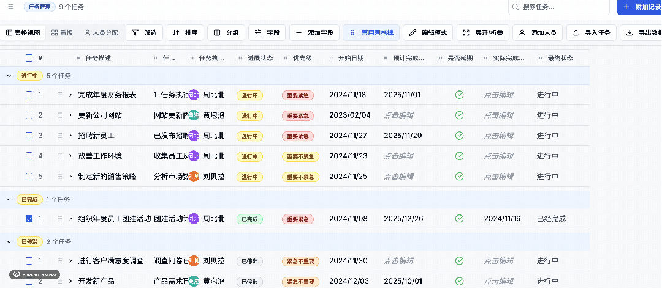Click the 任务管理 breadcrumb tag
Viewport: 662px width, 289px height.
40,7
